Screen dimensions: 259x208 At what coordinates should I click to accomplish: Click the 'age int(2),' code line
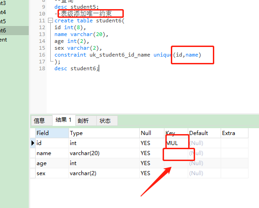pyautogui.click(x=72, y=41)
